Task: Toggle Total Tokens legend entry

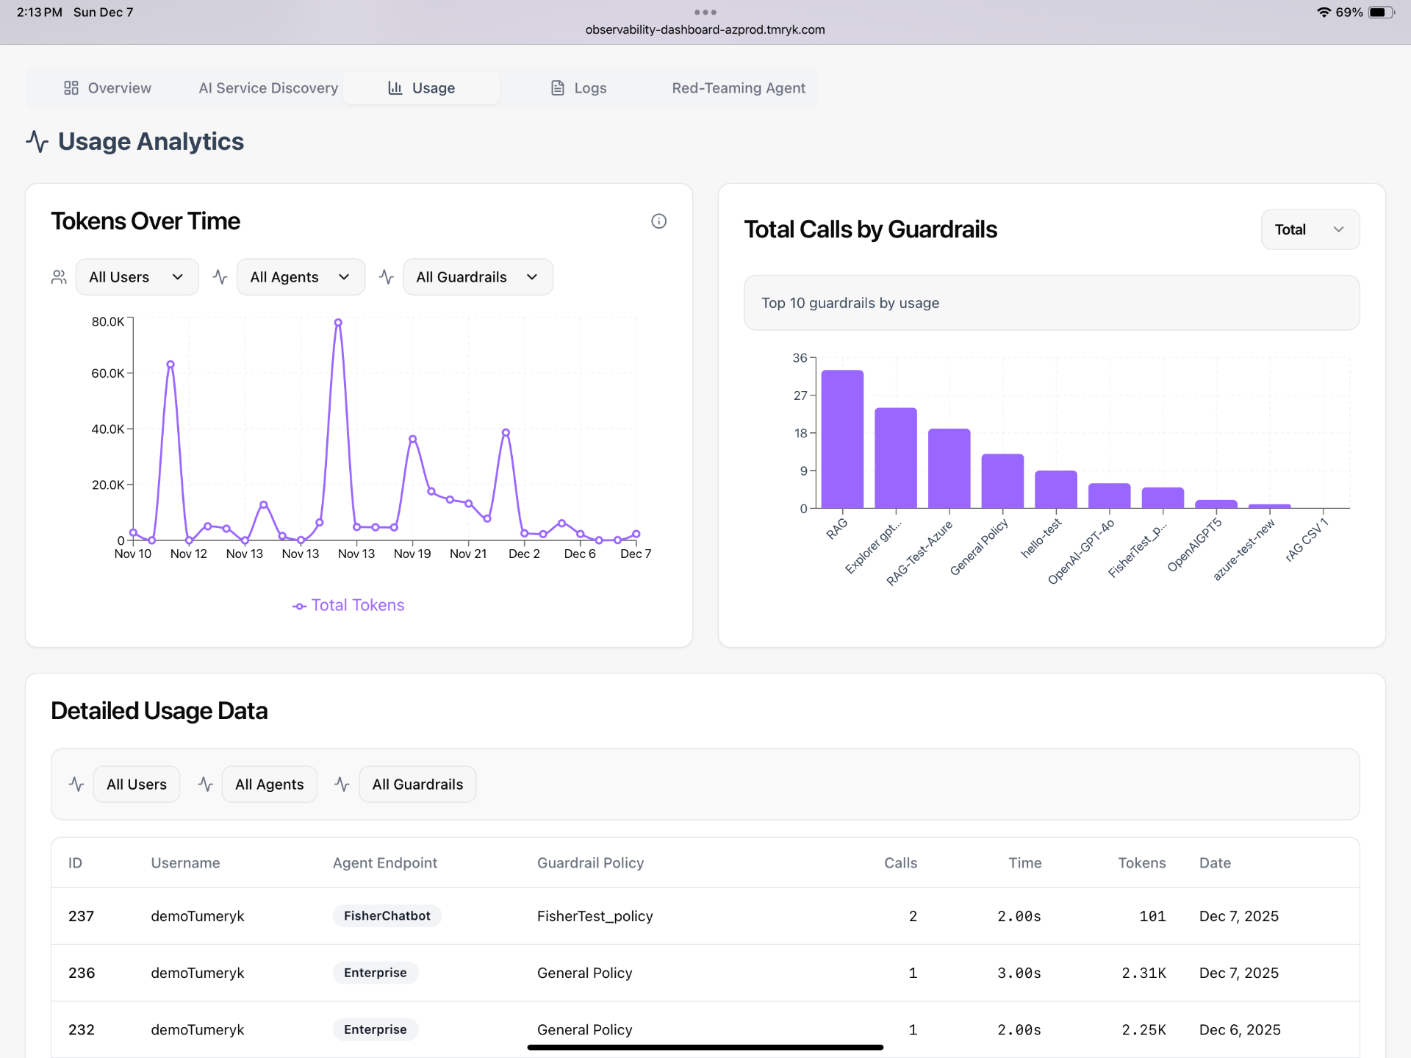Action: (348, 605)
